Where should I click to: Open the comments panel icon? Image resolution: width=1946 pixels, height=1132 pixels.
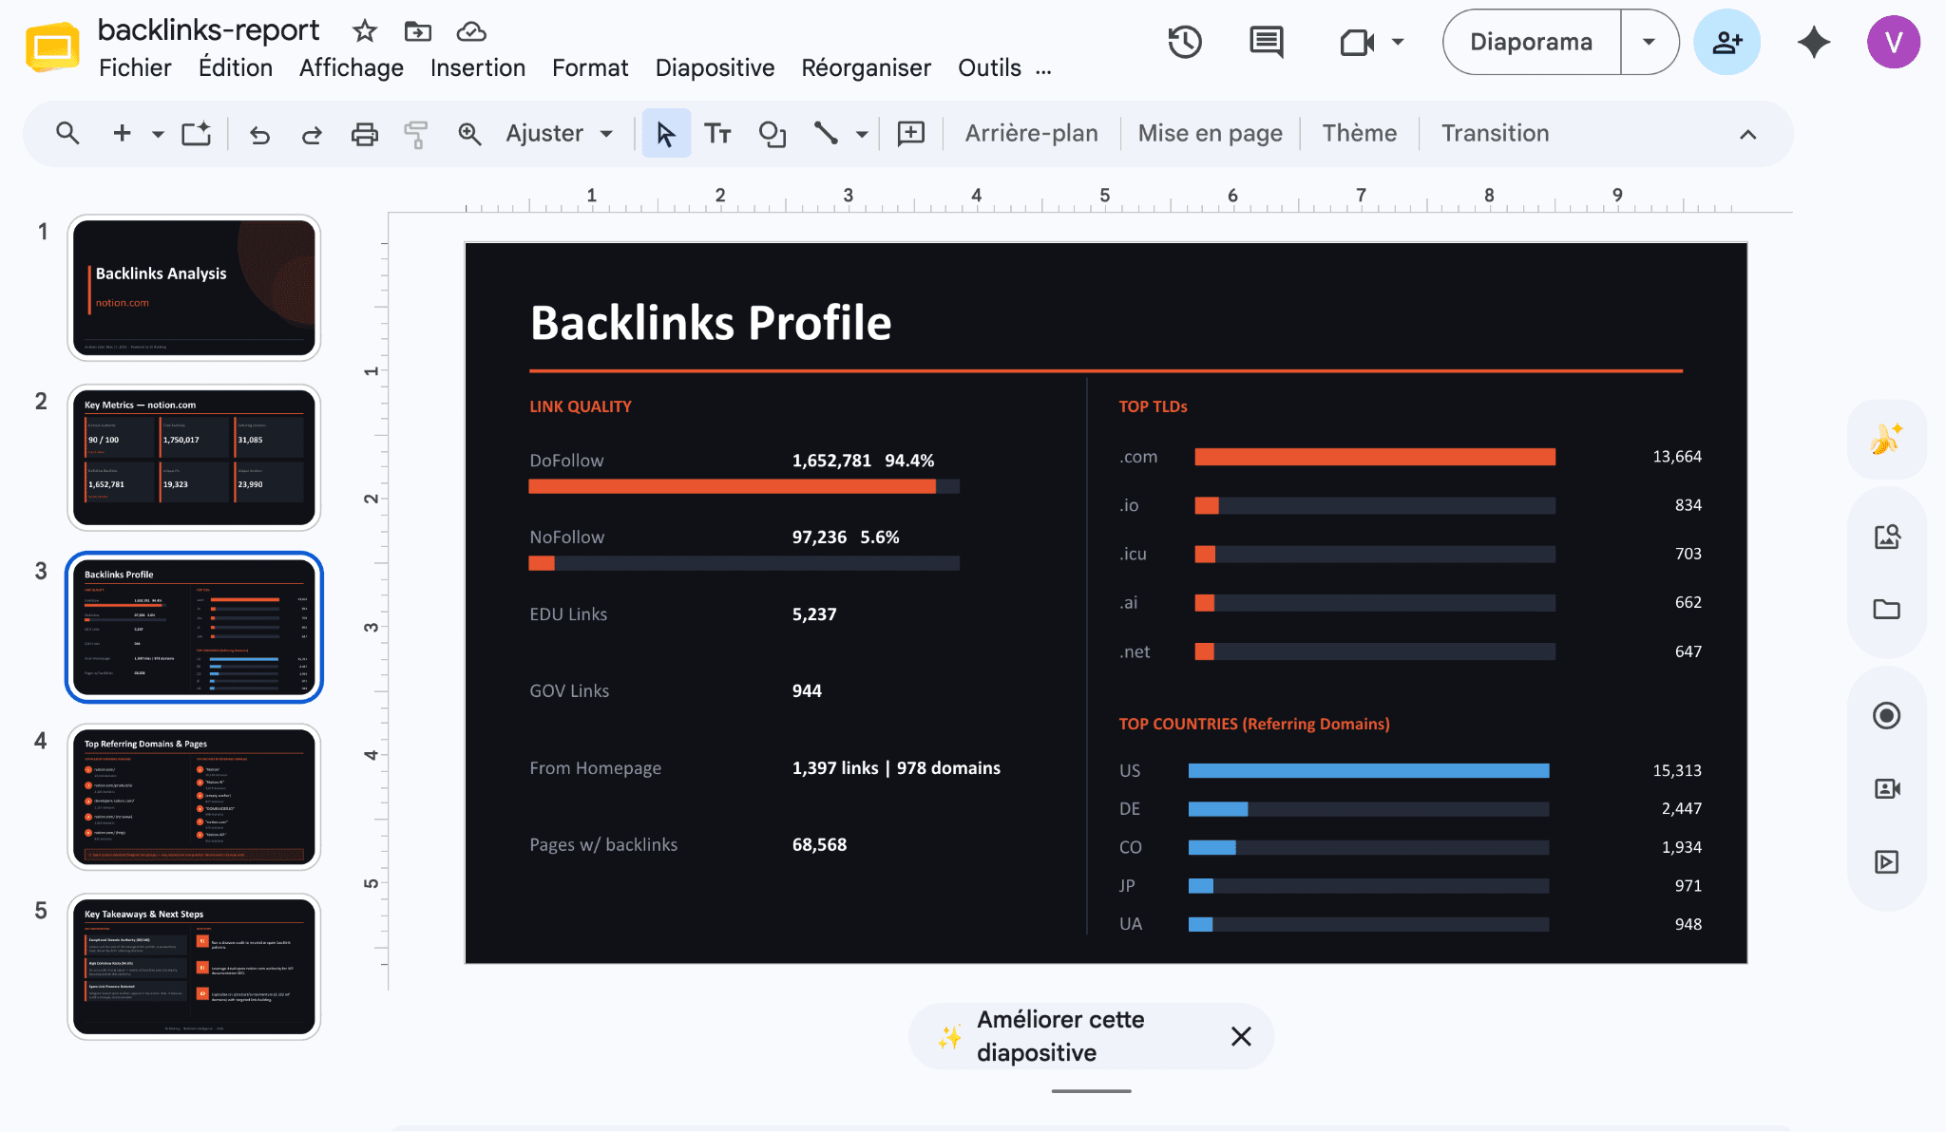click(x=1266, y=42)
